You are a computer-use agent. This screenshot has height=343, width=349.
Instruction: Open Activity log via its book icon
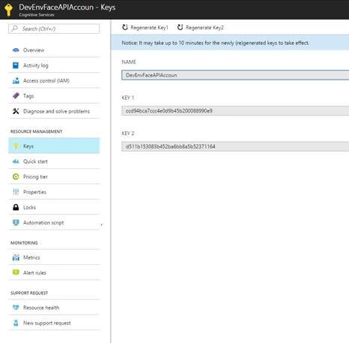coord(16,65)
